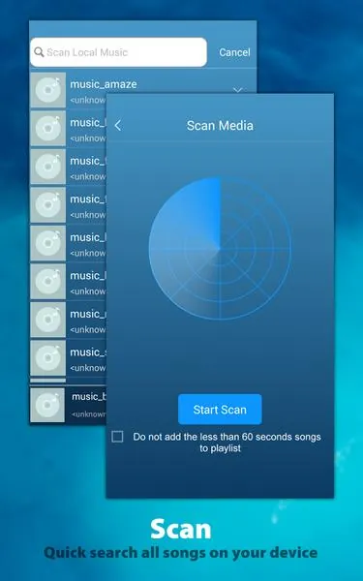
Task: Enable the skip songs under 60 seconds checkbox
Action: click(x=117, y=437)
